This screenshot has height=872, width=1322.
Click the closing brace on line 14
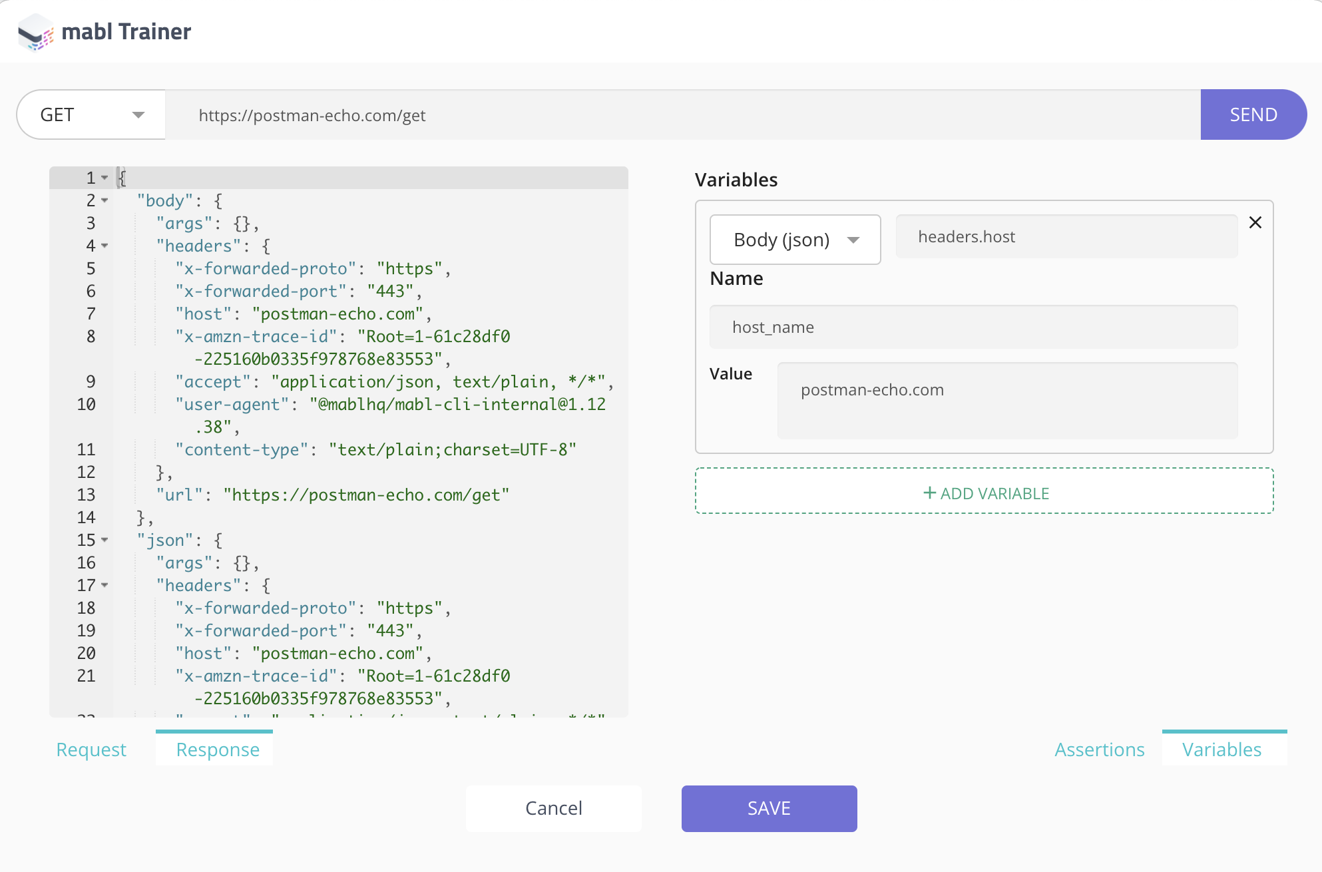tap(144, 517)
